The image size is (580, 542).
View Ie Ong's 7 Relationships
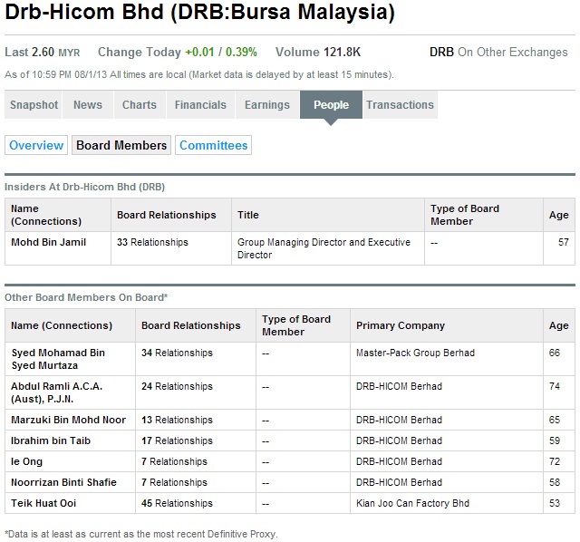174,461
